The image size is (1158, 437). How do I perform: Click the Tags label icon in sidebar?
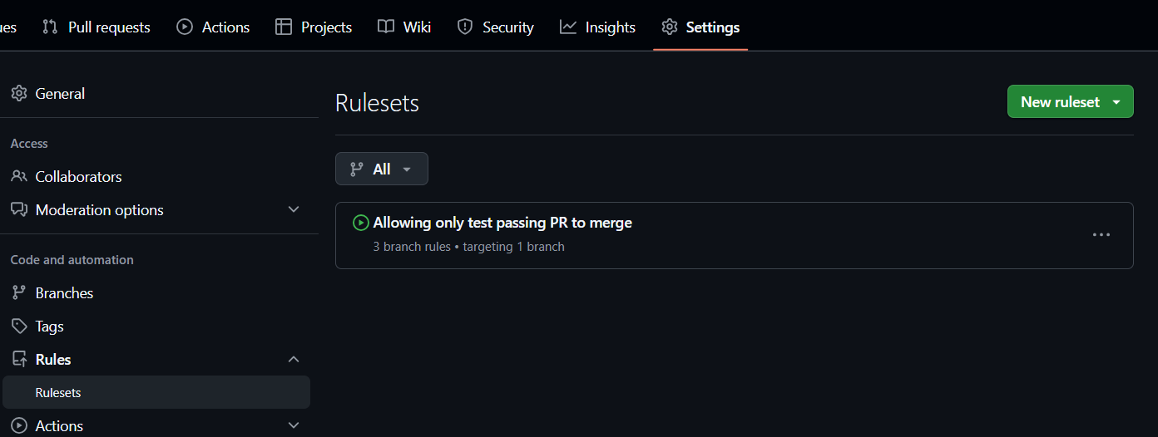point(19,327)
